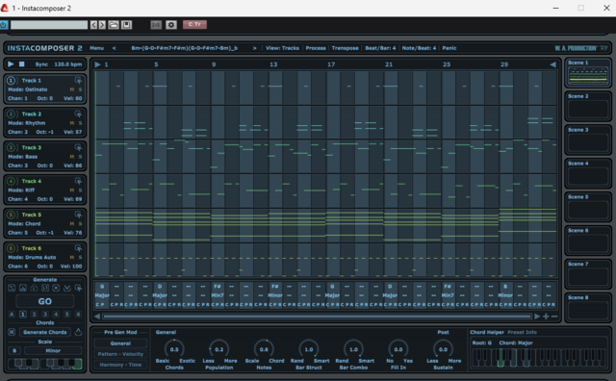This screenshot has width=616, height=381.
Task: Open Track 4 Mode: Riff dropdown
Action: pos(21,190)
